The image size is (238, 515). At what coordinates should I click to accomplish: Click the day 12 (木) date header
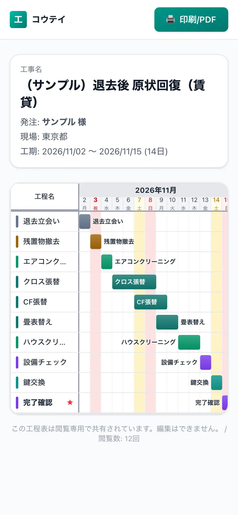(194, 203)
